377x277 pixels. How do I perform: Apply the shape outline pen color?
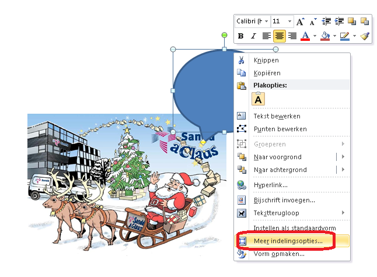click(x=344, y=36)
